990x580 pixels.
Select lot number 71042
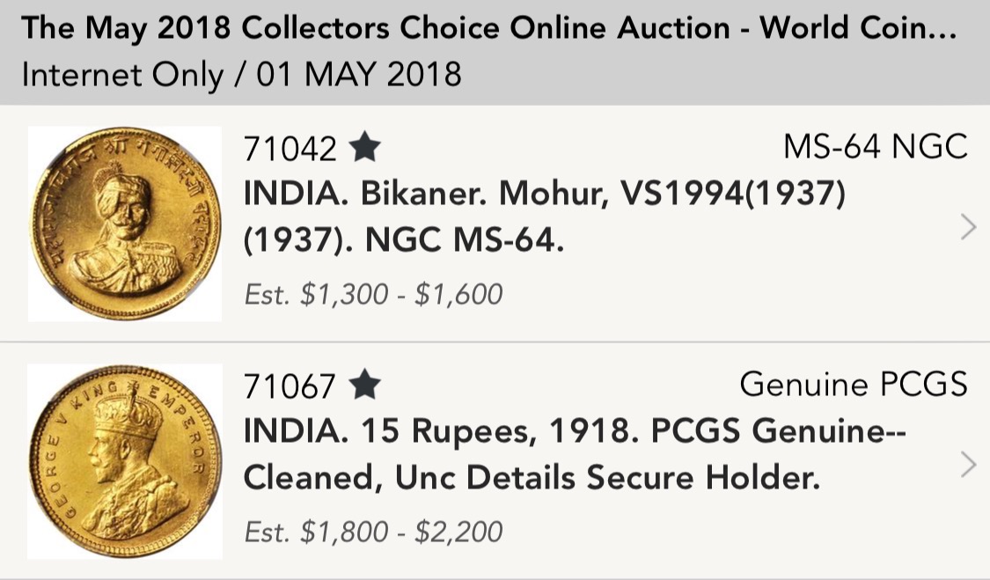click(290, 150)
